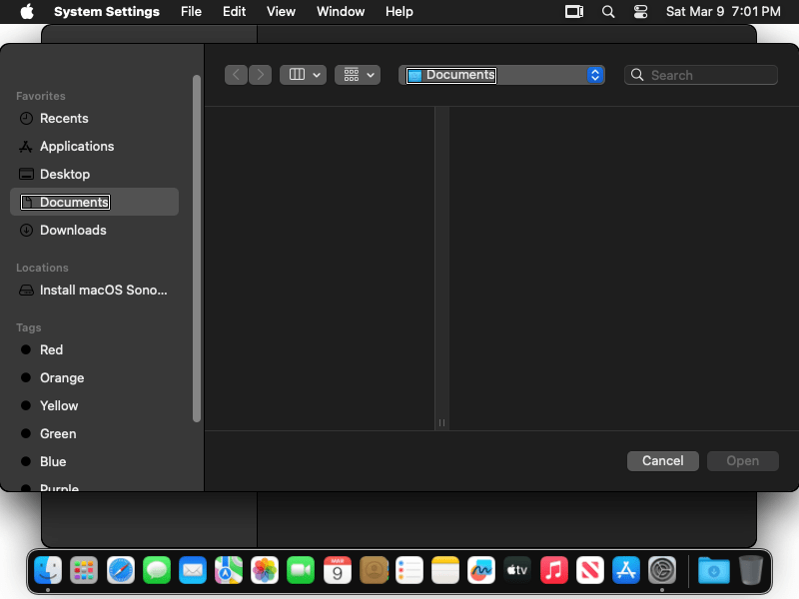Click the back navigation arrow

pyautogui.click(x=237, y=75)
